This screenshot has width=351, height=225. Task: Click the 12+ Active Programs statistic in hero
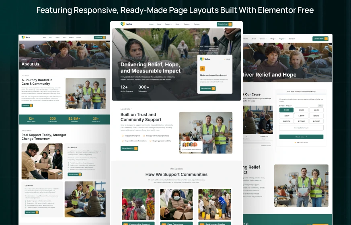pyautogui.click(x=127, y=88)
